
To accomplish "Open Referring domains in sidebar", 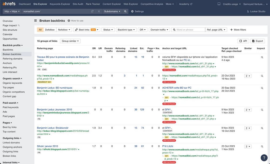I will 12,59.
